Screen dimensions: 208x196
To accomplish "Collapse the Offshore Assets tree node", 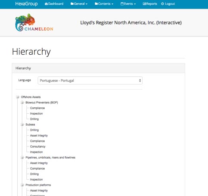I will pos(18,97).
